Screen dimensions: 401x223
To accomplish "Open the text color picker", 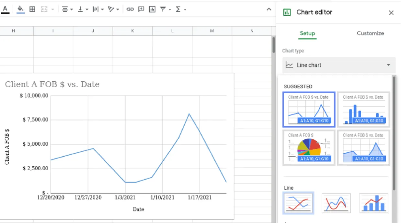I will coord(6,9).
